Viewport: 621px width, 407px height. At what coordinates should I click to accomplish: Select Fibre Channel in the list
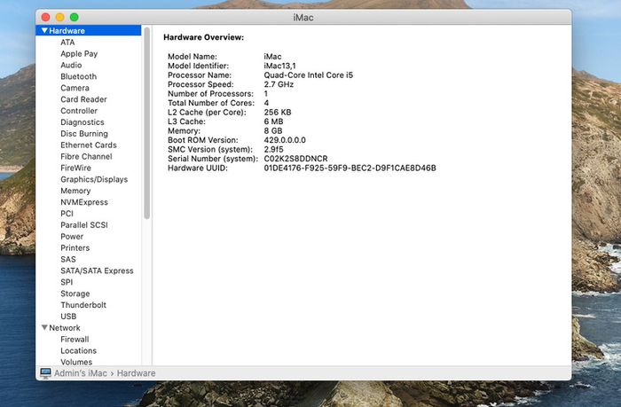point(86,156)
